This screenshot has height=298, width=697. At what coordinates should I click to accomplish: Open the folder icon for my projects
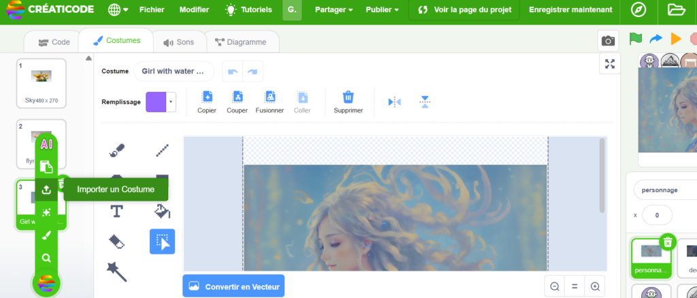676,10
